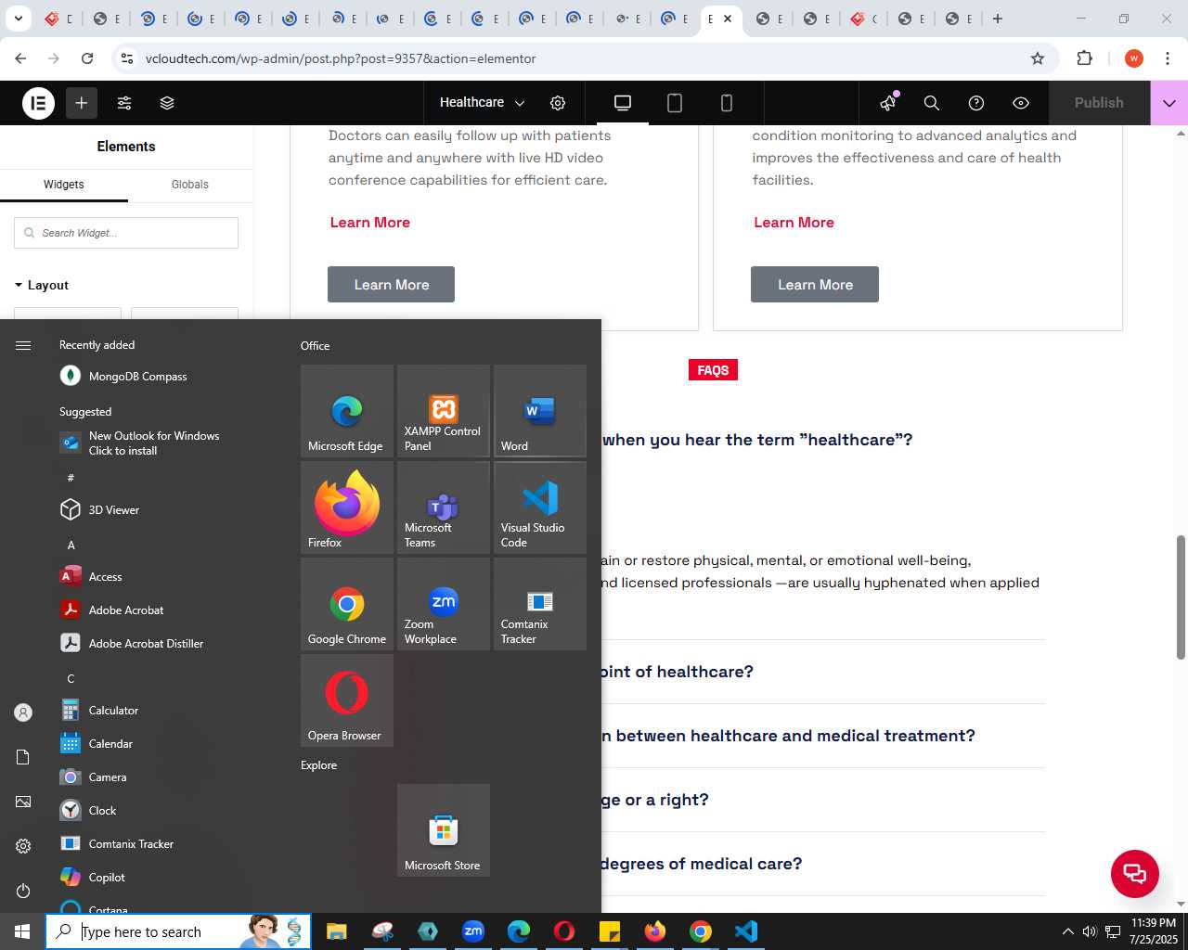The height and width of the screenshot is (950, 1188).
Task: Open the Finder search icon
Action: click(x=932, y=103)
